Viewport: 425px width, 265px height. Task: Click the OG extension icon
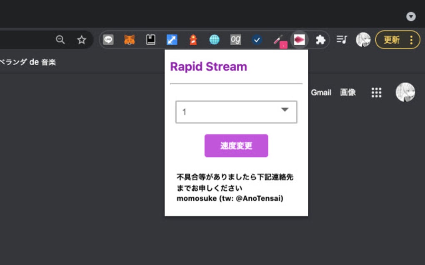(x=236, y=40)
